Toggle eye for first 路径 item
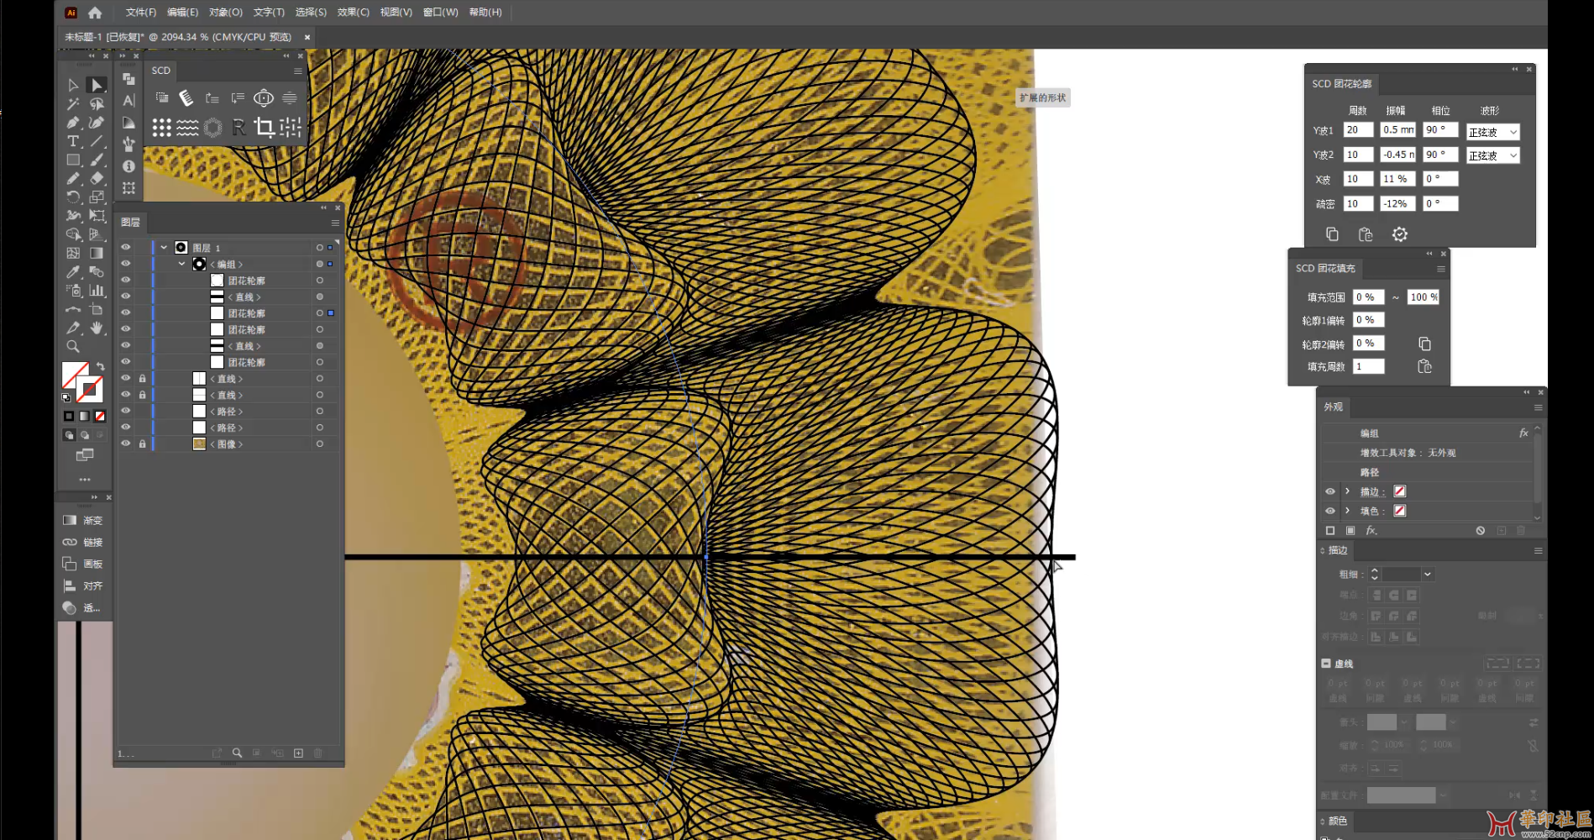Image resolution: width=1594 pixels, height=840 pixels. [126, 411]
